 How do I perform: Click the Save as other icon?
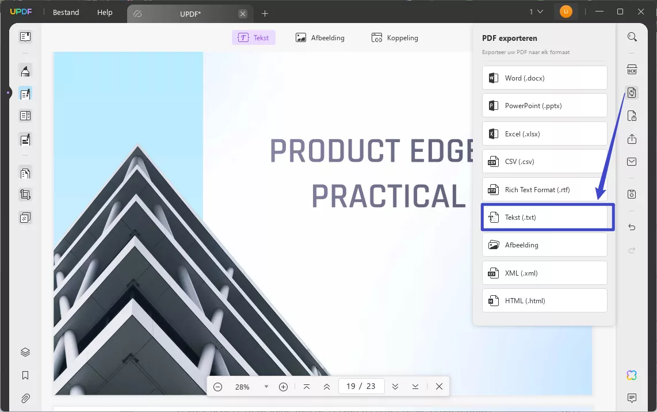pos(632,194)
